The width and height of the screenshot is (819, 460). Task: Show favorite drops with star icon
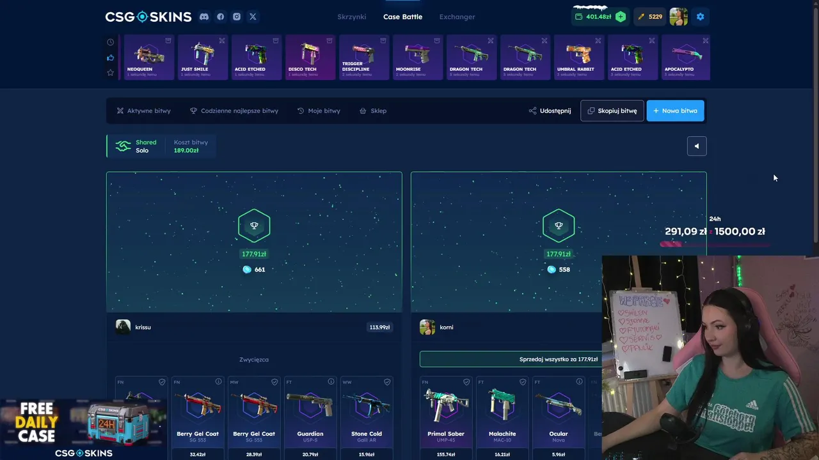tap(110, 72)
